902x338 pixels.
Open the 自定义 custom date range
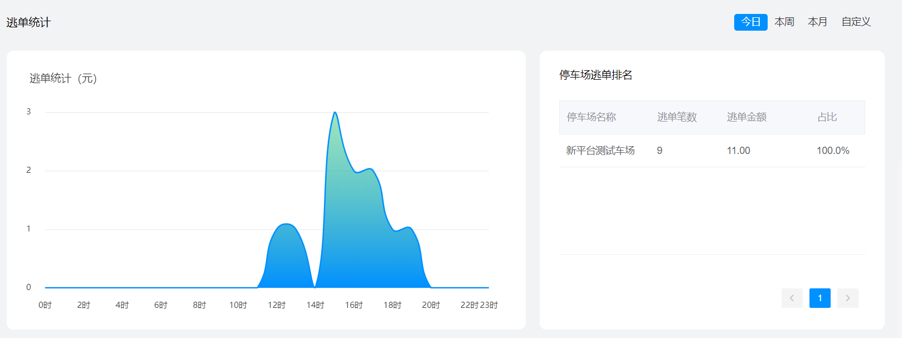point(856,22)
